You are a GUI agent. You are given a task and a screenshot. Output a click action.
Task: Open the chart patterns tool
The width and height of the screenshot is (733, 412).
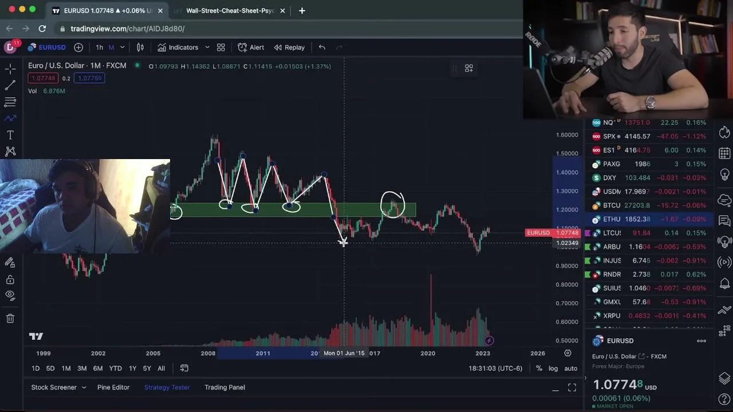(10, 151)
